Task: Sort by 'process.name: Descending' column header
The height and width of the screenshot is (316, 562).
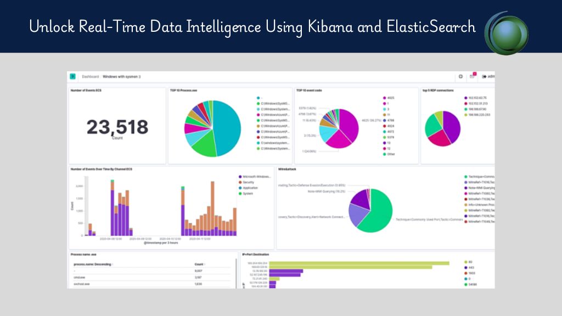Action: (x=93, y=264)
